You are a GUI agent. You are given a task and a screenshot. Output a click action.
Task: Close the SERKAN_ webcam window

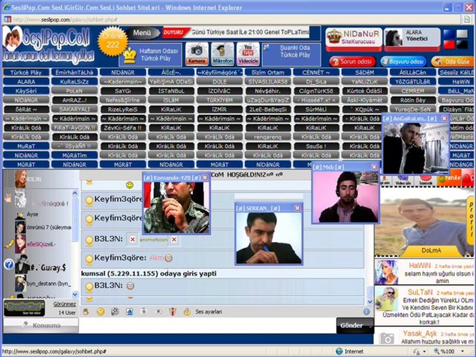click(x=297, y=208)
